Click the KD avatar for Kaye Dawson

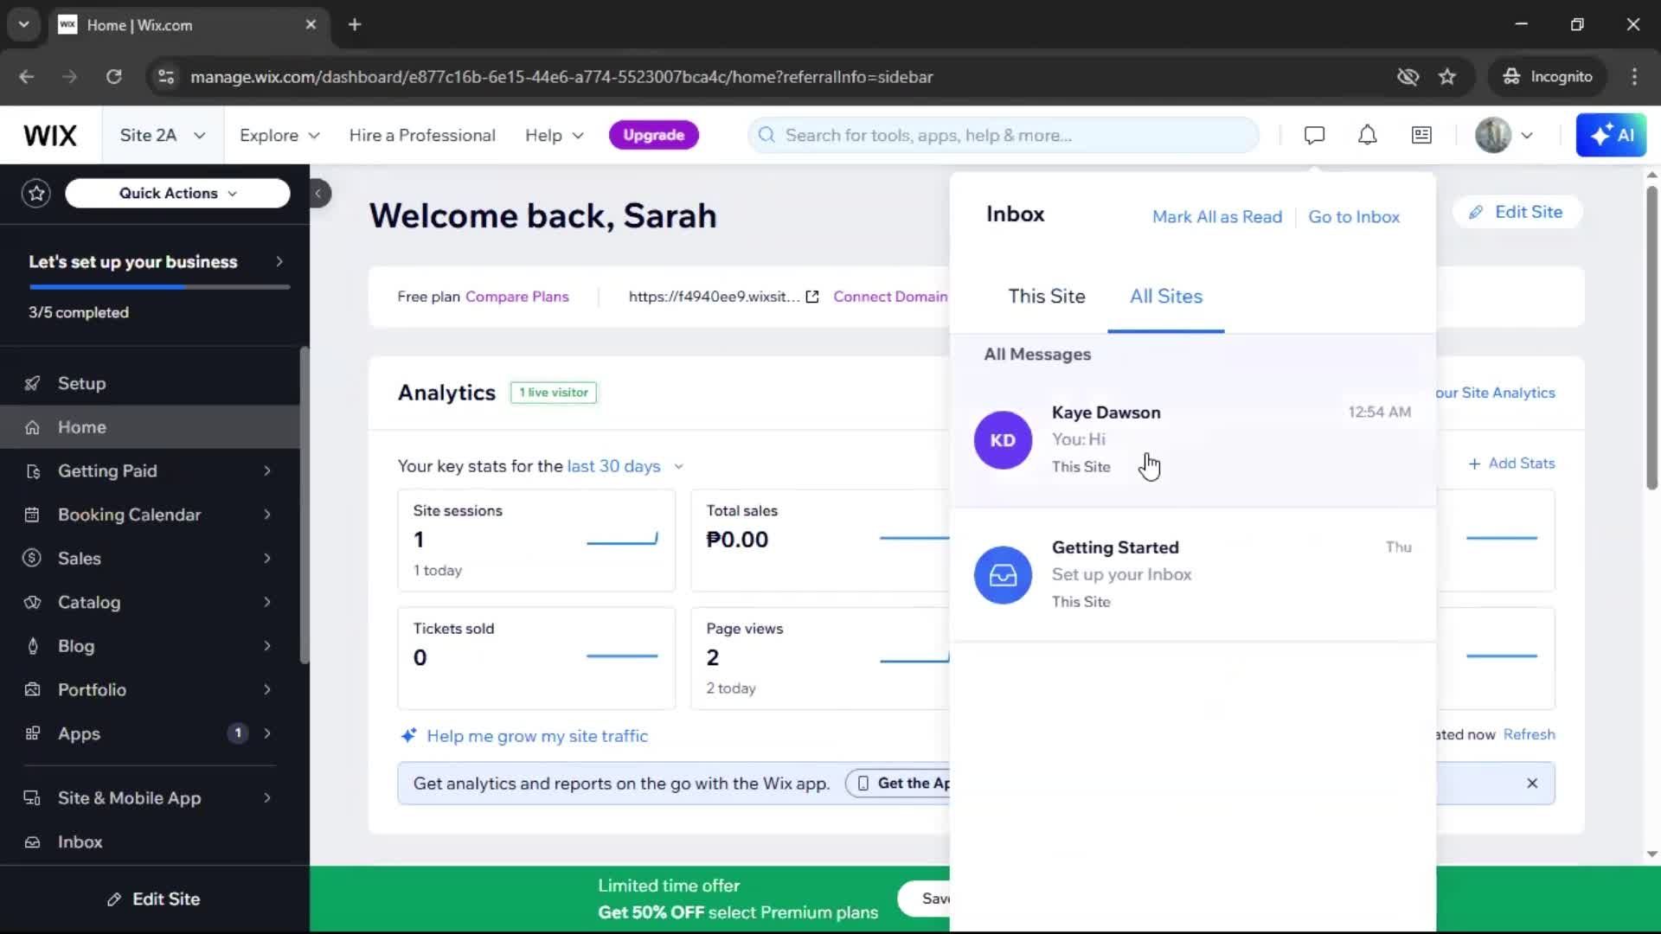(x=1003, y=440)
